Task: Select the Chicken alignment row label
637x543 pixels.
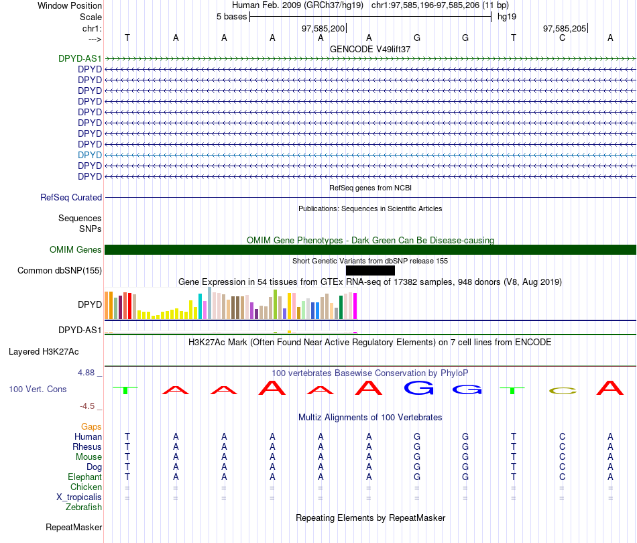Action: pos(86,487)
